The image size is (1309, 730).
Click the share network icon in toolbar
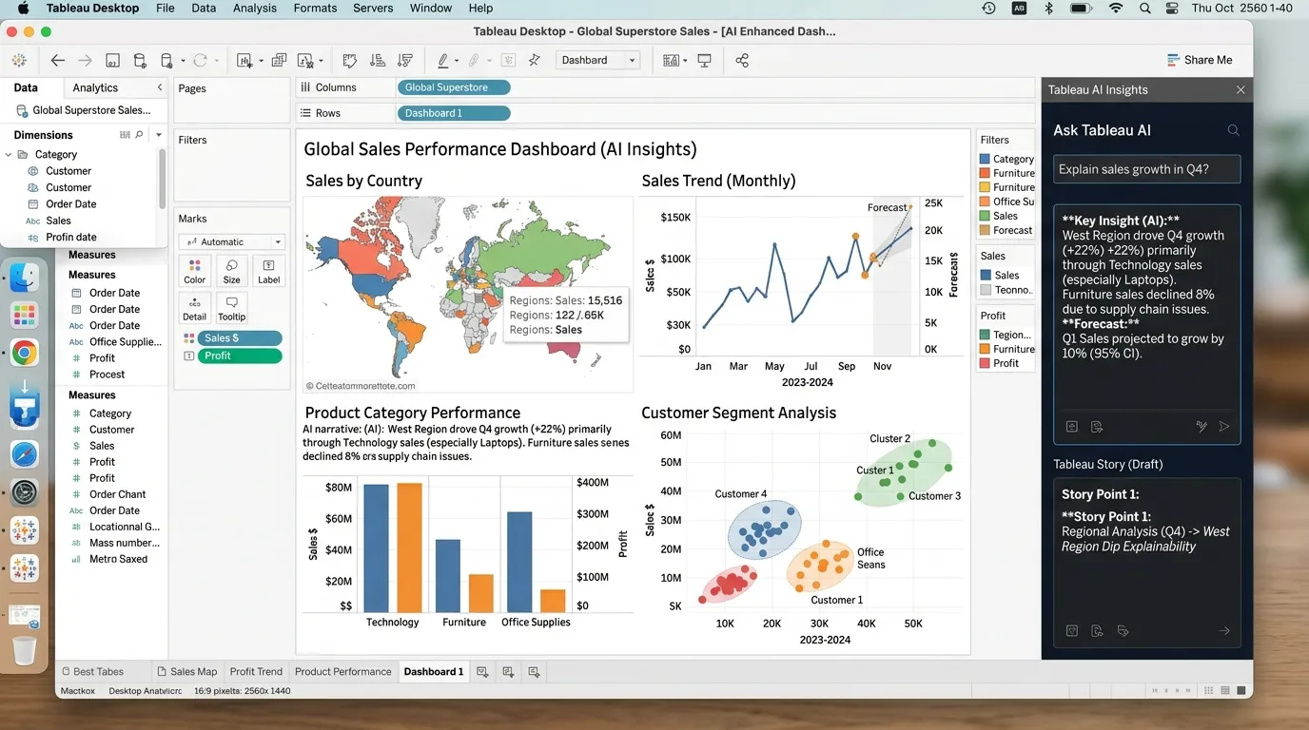(x=742, y=60)
